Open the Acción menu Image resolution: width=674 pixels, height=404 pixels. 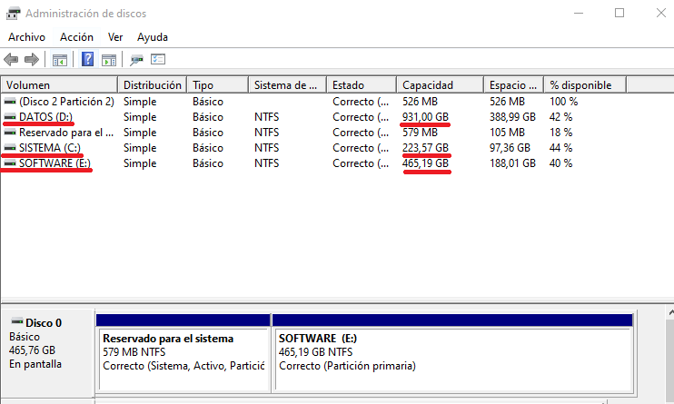pyautogui.click(x=76, y=37)
